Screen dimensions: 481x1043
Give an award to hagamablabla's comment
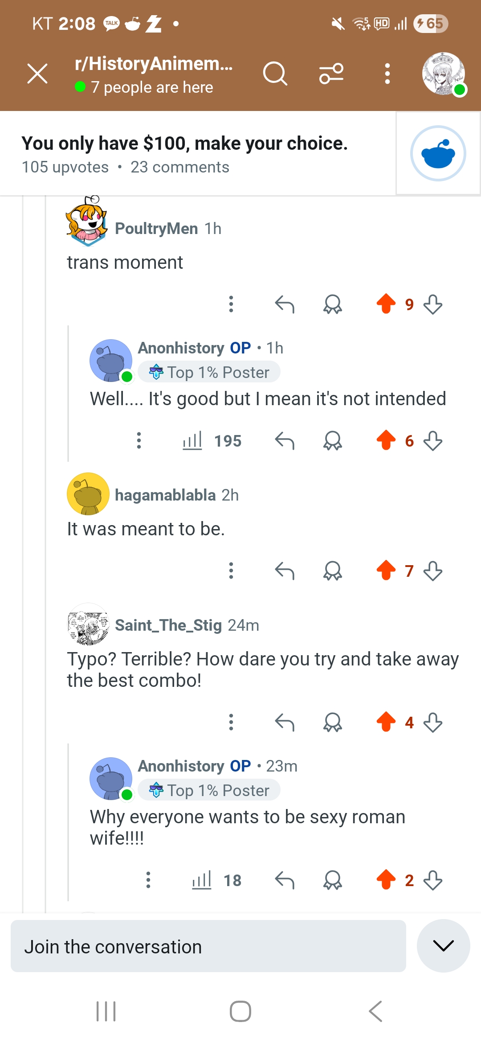(332, 571)
